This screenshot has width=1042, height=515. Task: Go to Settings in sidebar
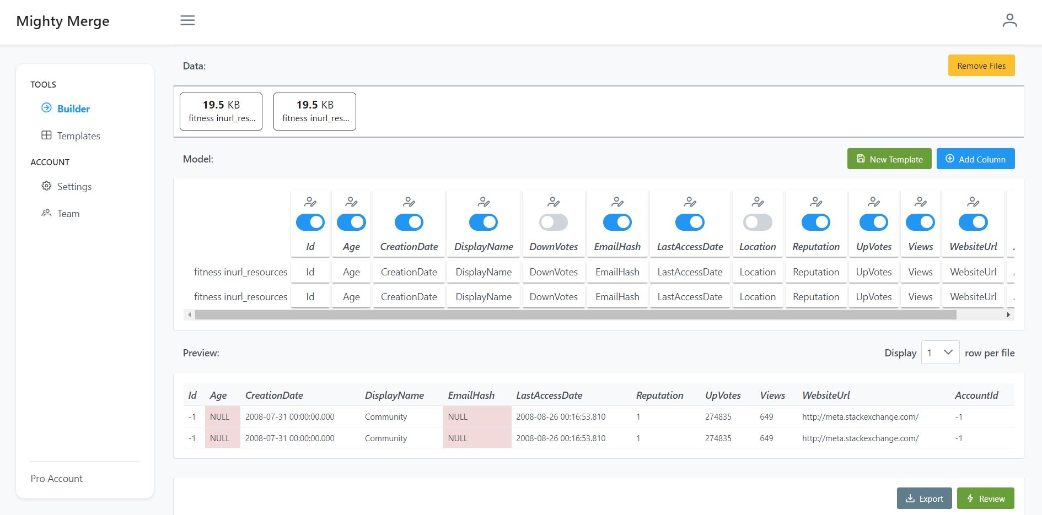coord(74,187)
